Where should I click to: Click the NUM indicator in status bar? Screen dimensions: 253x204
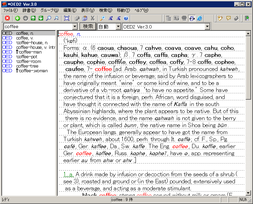(x=243, y=200)
